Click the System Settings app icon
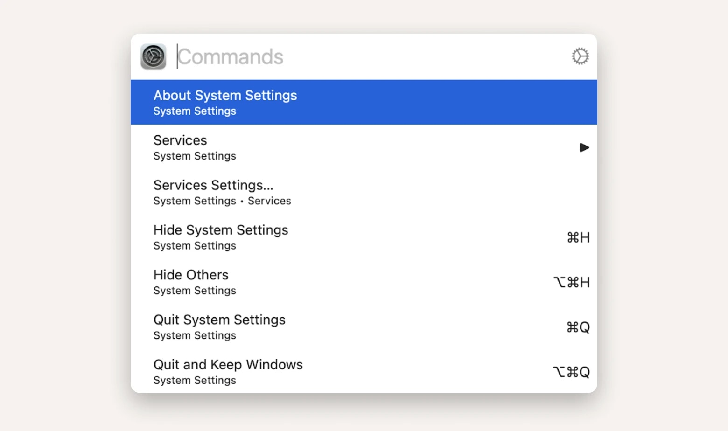The width and height of the screenshot is (728, 431). pyautogui.click(x=154, y=56)
